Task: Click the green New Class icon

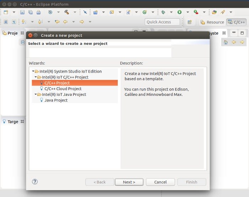Action: tap(145, 12)
